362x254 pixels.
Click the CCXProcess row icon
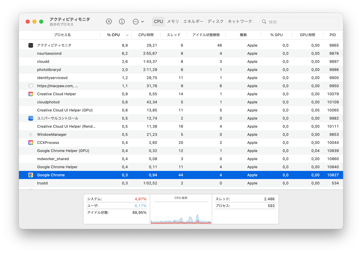point(31,143)
